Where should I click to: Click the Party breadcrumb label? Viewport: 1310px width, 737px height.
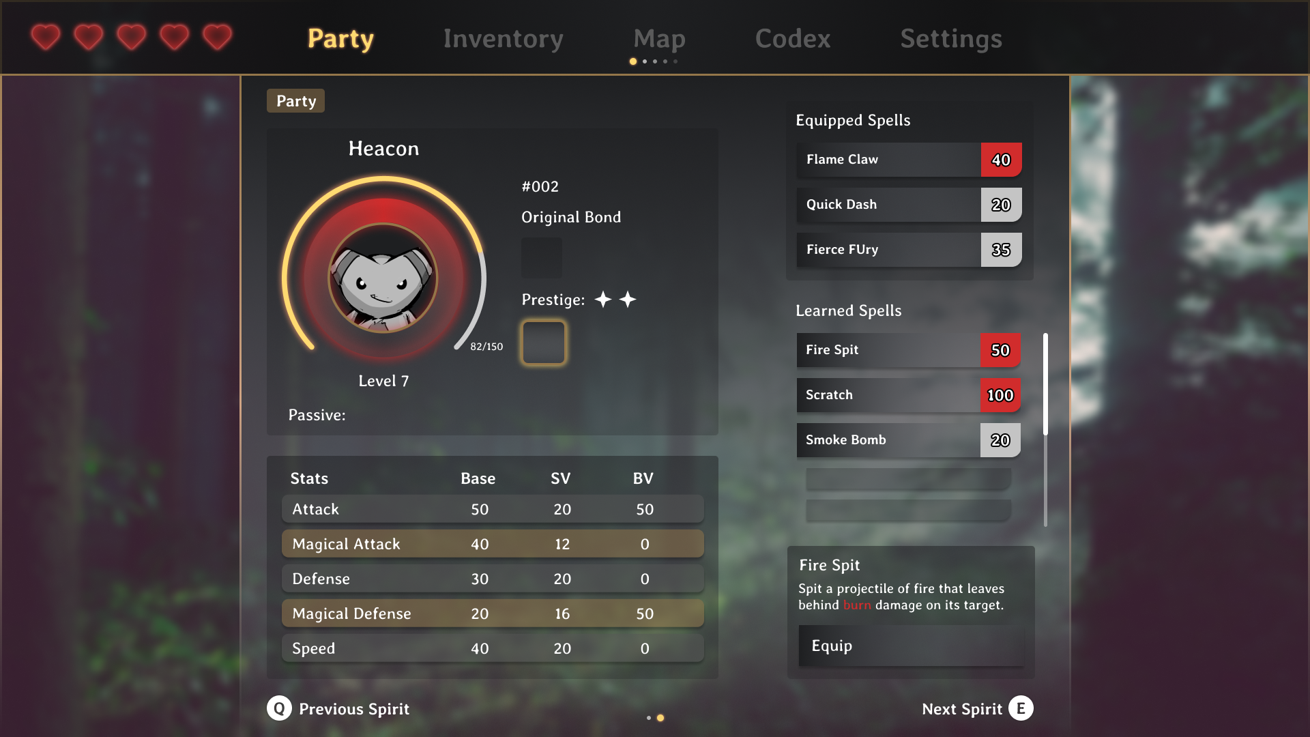(295, 101)
